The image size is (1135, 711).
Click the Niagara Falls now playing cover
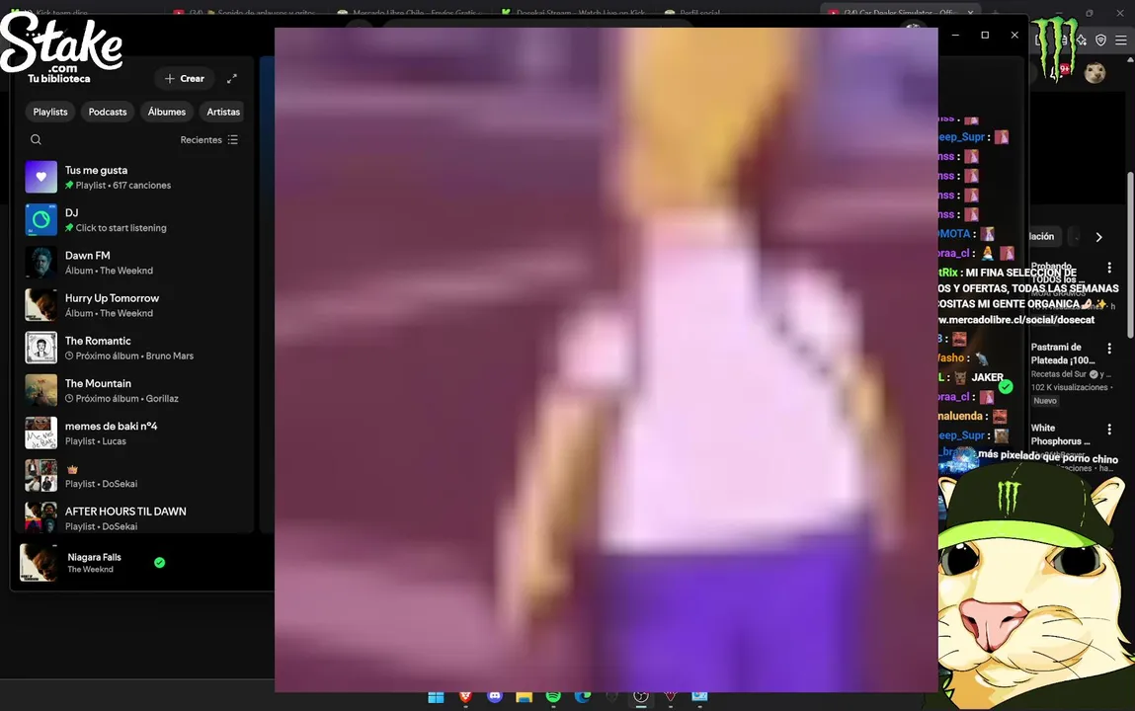[x=39, y=562]
